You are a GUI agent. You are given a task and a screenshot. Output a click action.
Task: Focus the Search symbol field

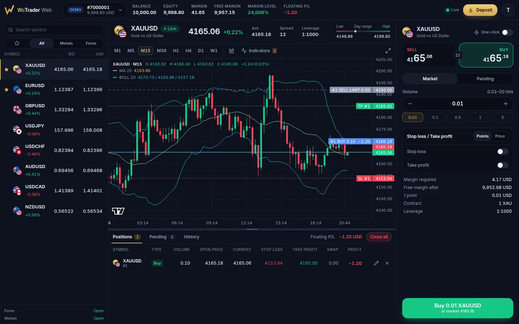(54, 30)
